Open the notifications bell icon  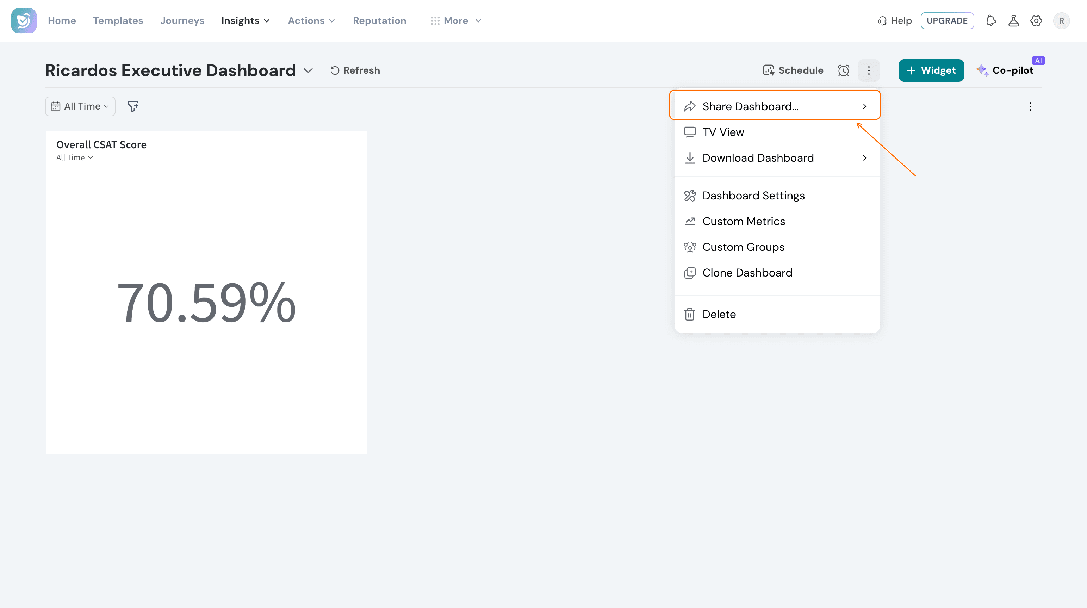[991, 21]
